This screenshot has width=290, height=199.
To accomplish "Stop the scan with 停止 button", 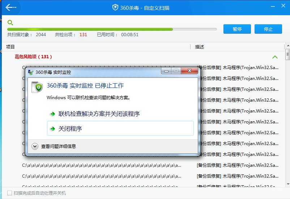I will pyautogui.click(x=268, y=29).
